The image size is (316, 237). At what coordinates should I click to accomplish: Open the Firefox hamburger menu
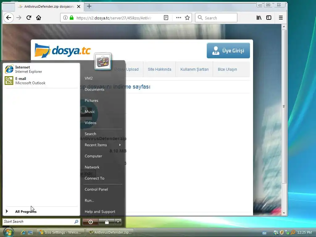pyautogui.click(x=281, y=18)
